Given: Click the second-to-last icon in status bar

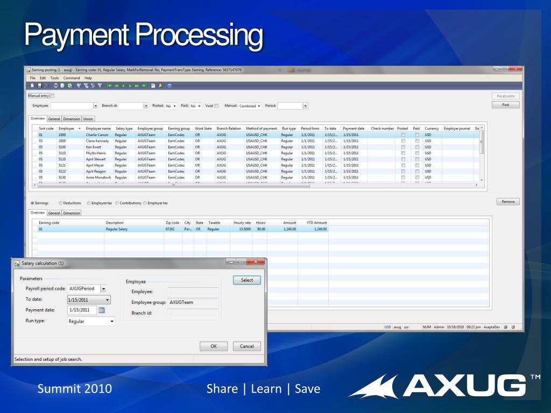Looking at the screenshot, I should (506, 327).
